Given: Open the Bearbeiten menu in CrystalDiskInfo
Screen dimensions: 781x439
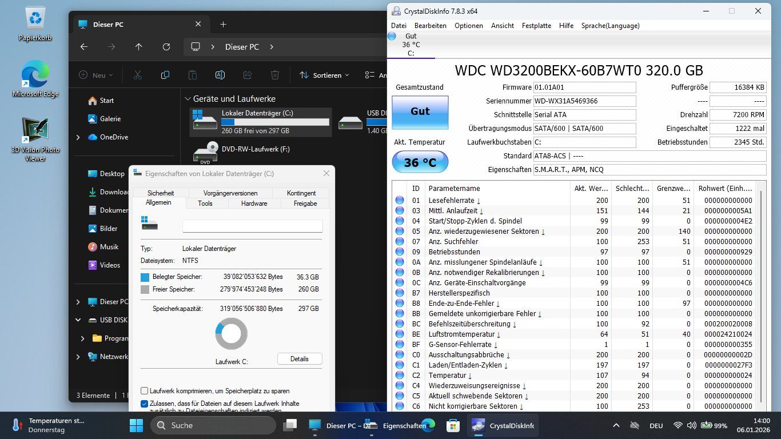Looking at the screenshot, I should click(431, 26).
